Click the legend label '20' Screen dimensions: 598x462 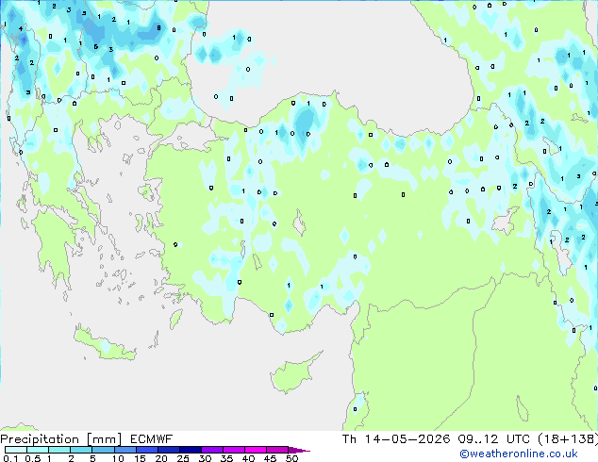[x=161, y=458]
